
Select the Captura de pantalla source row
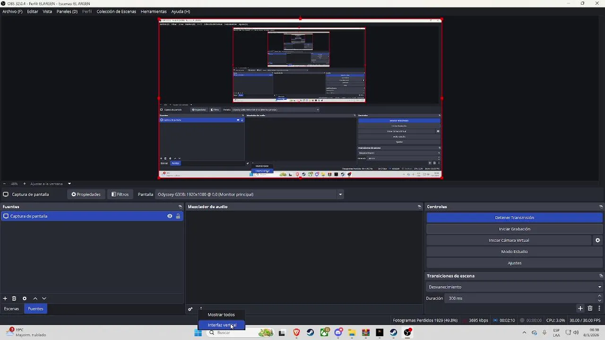[92, 216]
